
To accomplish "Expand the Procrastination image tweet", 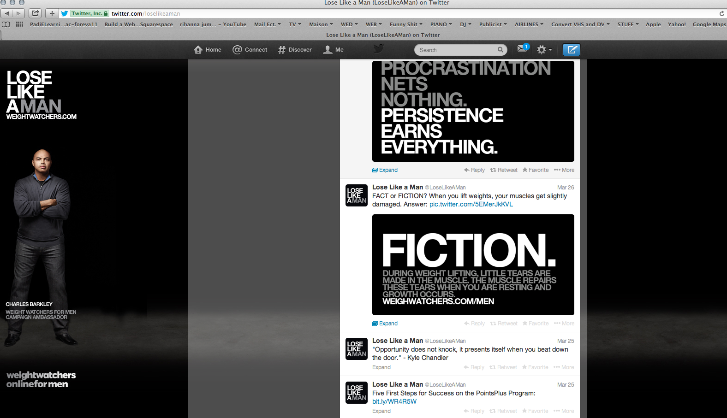I will point(385,170).
